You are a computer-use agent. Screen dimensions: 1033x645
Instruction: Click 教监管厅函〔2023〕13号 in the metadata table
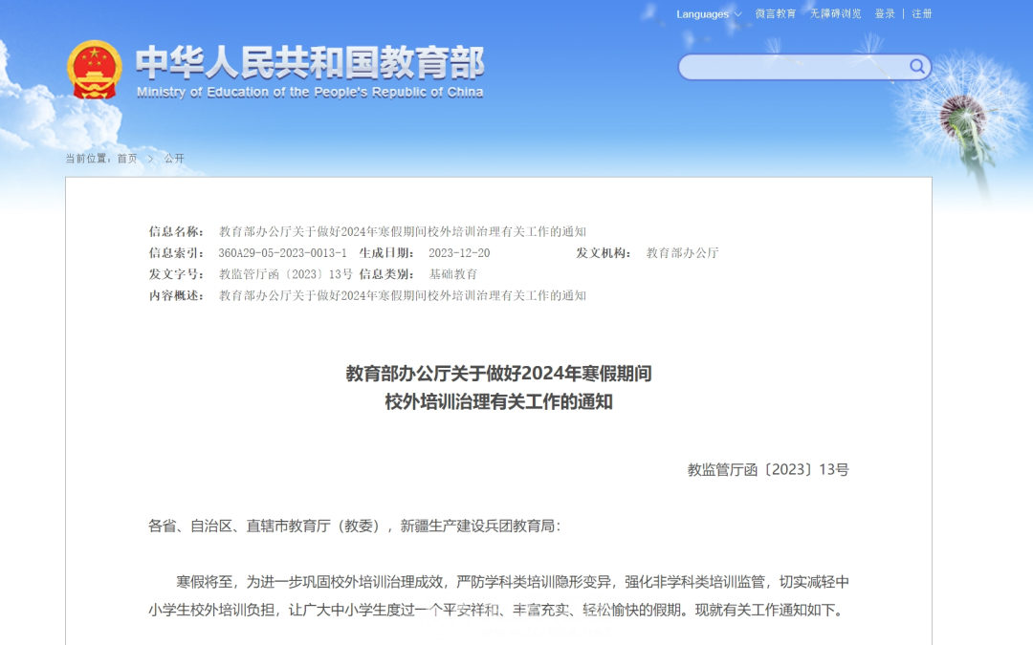point(285,274)
